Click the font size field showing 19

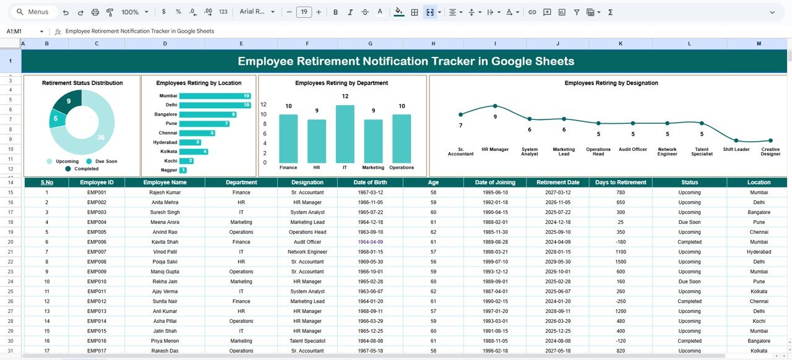tap(304, 12)
